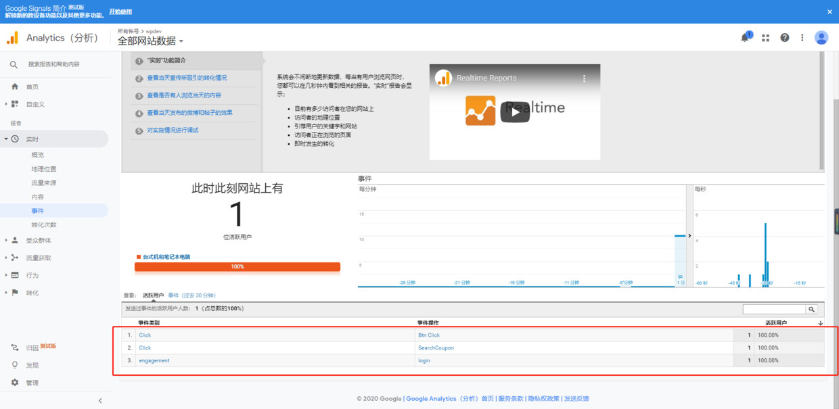Image resolution: width=839 pixels, height=409 pixels.
Task: Open 隐私权政策 footer link
Action: [x=544, y=399]
